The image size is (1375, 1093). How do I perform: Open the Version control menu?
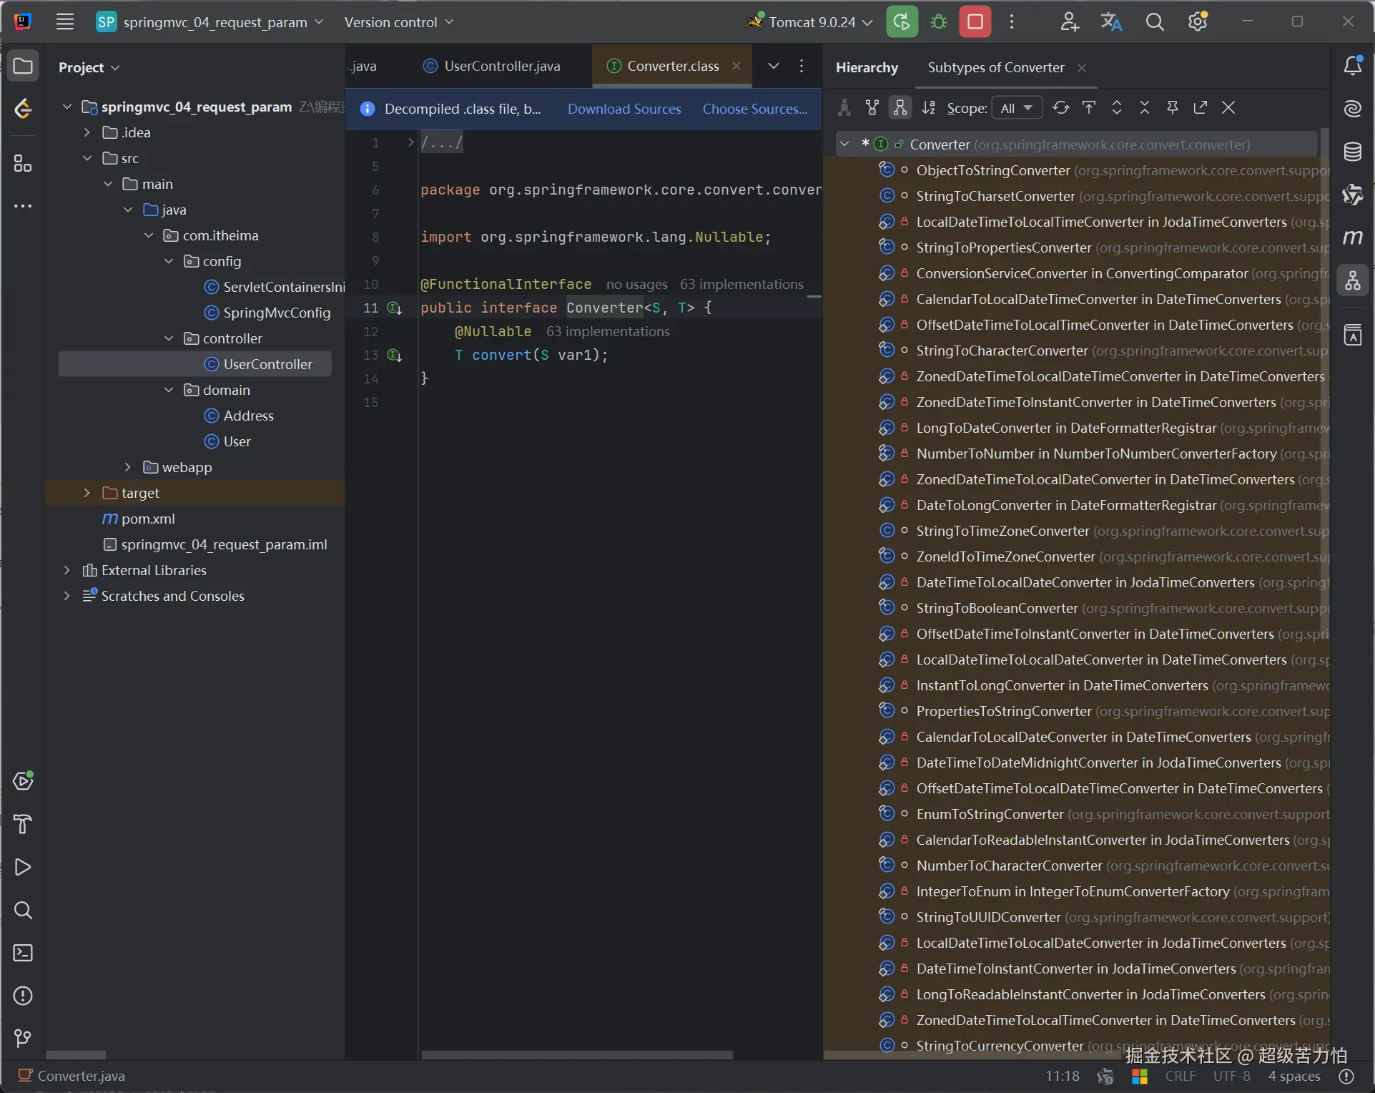coord(398,22)
